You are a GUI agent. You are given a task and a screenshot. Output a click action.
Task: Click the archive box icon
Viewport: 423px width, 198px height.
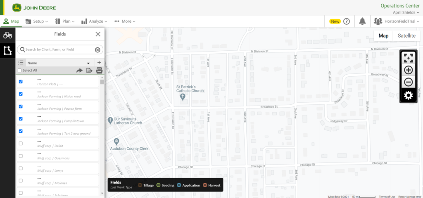point(99,70)
